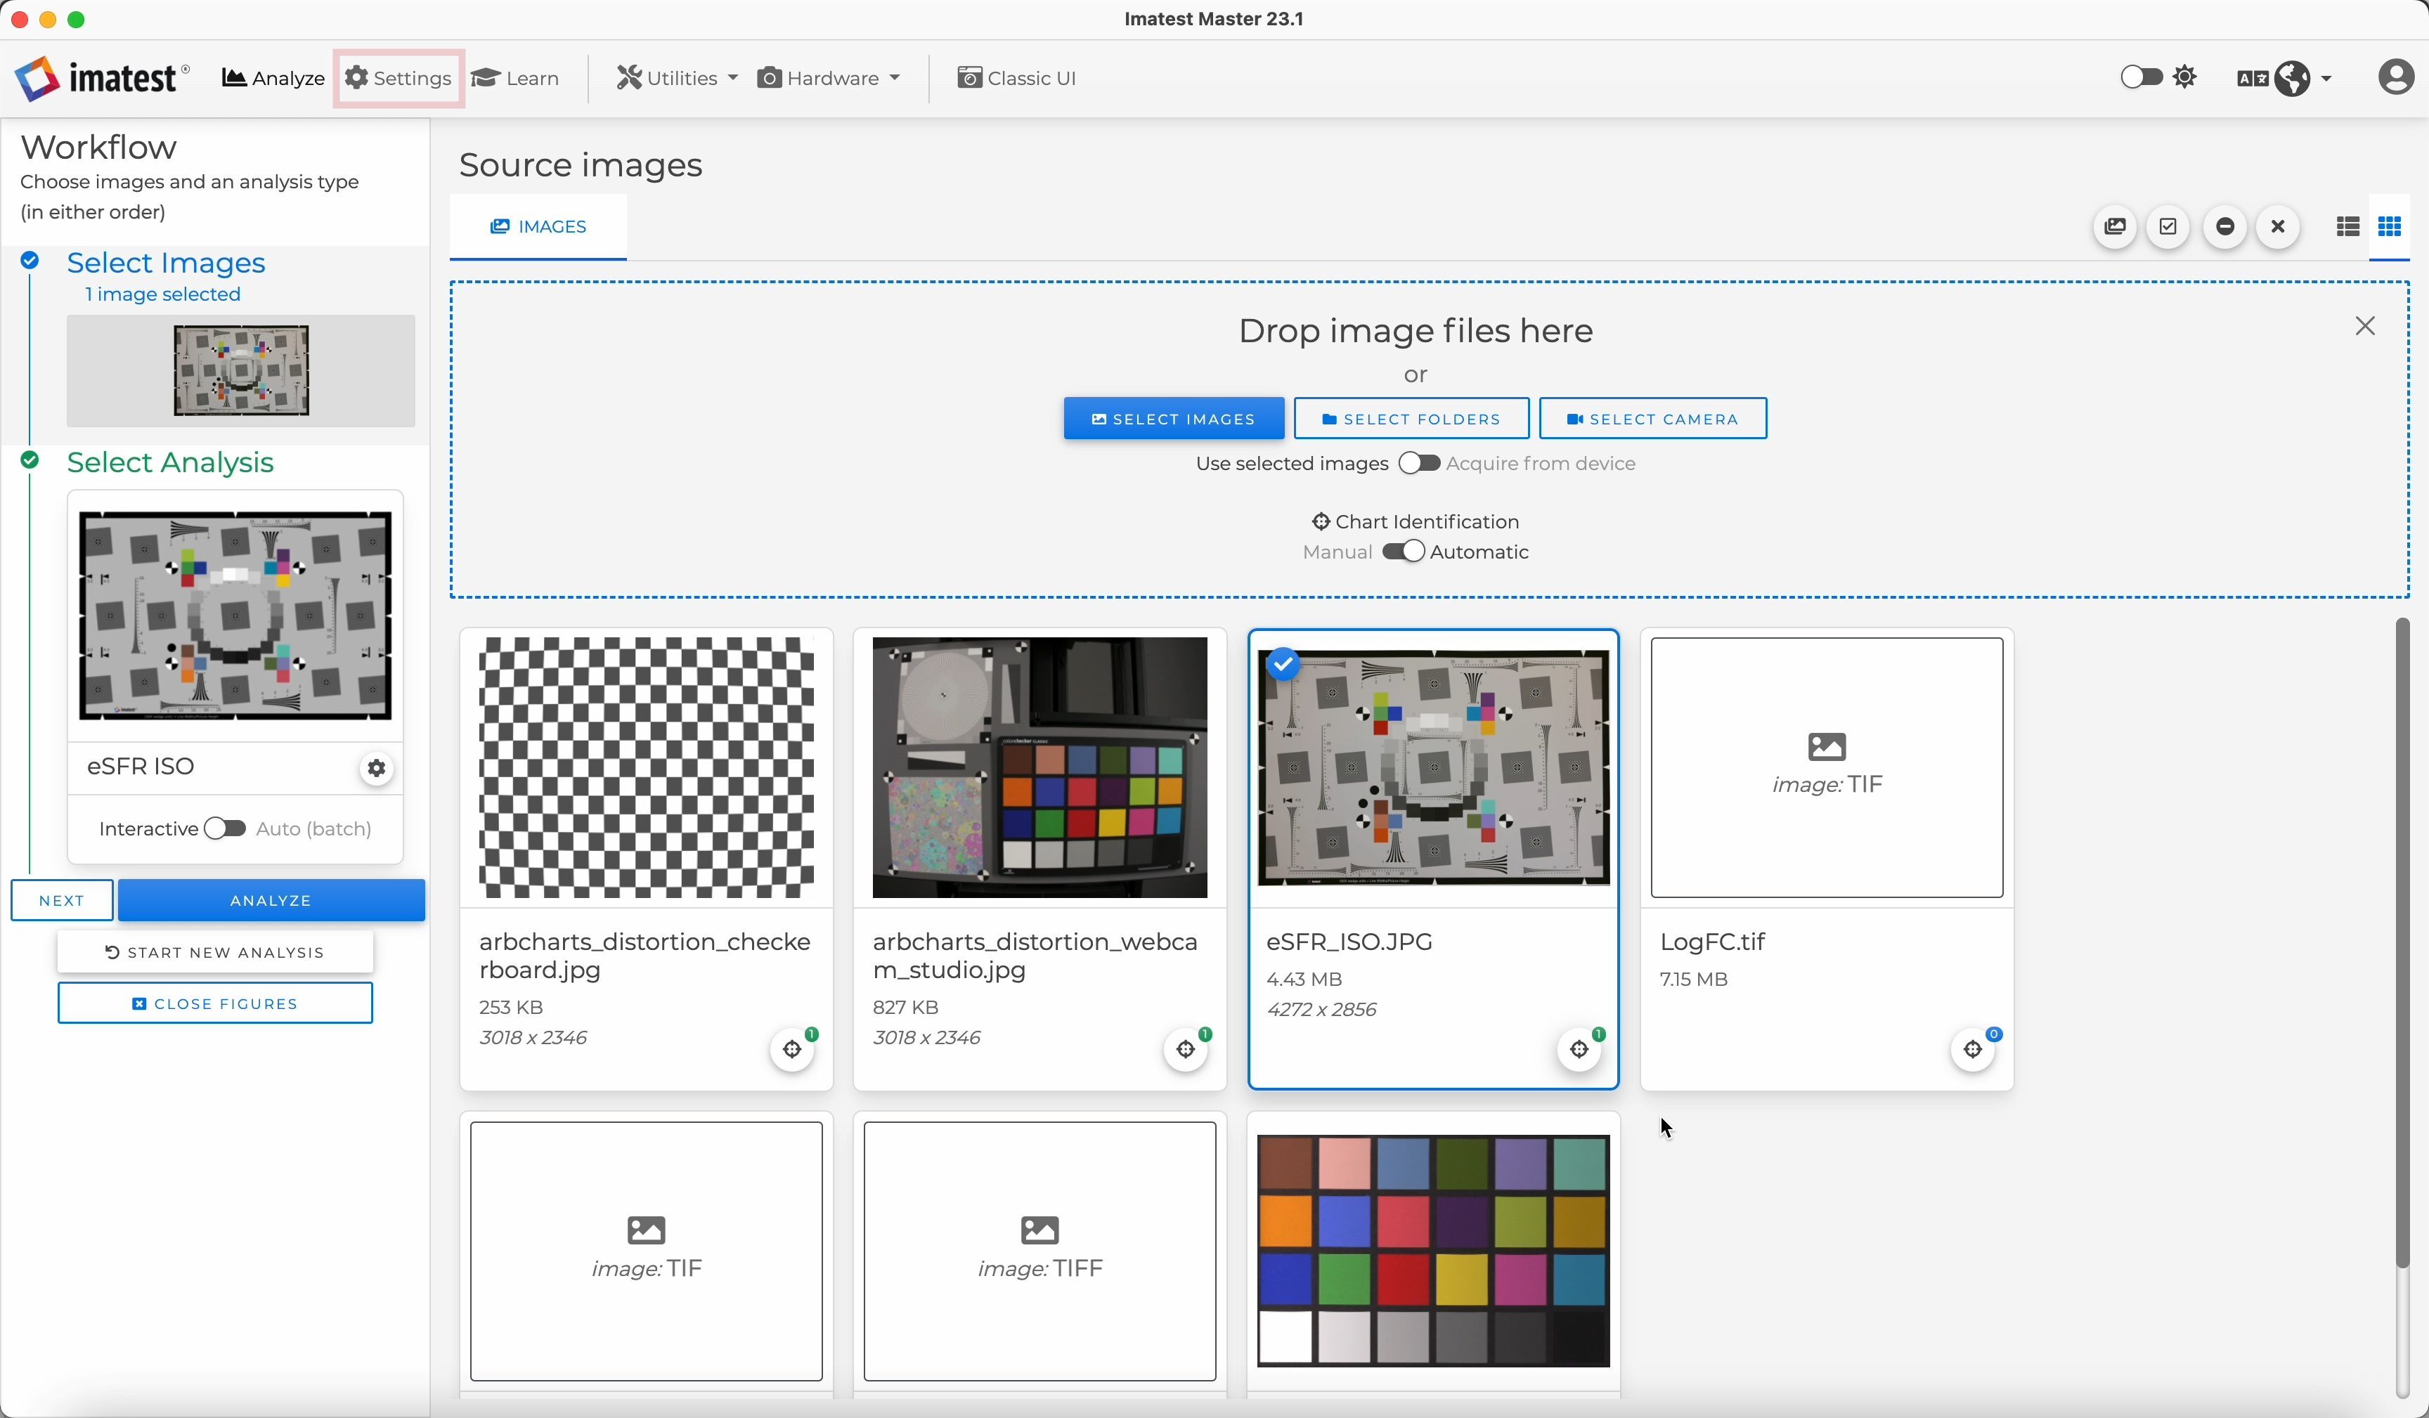Click the select all checkmark icon
This screenshot has width=2429, height=1418.
tap(2169, 226)
